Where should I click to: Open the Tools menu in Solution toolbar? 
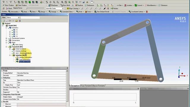point(88,12)
